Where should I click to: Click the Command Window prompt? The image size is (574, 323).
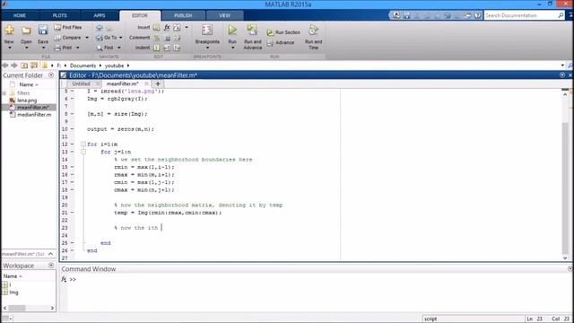[73, 279]
